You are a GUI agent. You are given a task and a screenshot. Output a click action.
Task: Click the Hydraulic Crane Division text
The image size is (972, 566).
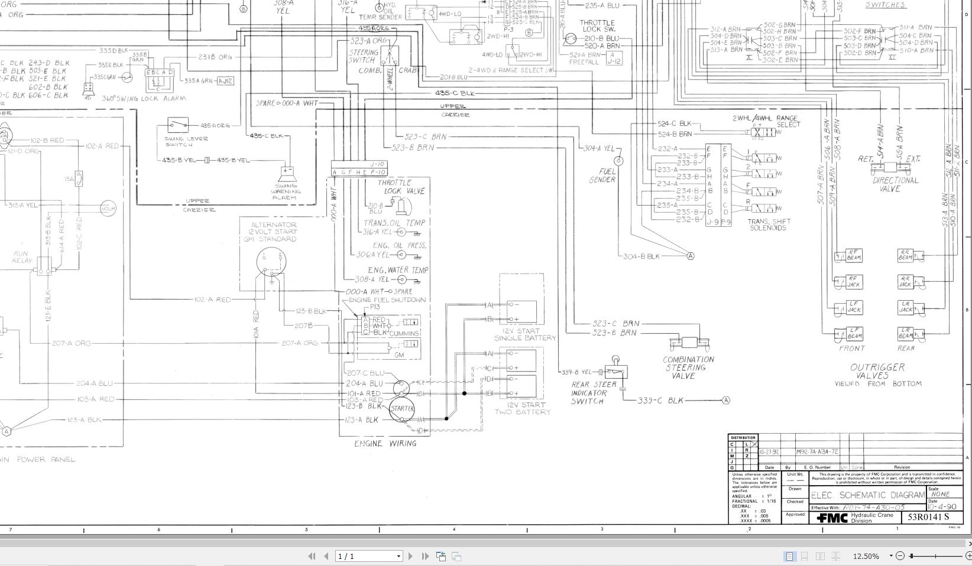pos(872,518)
